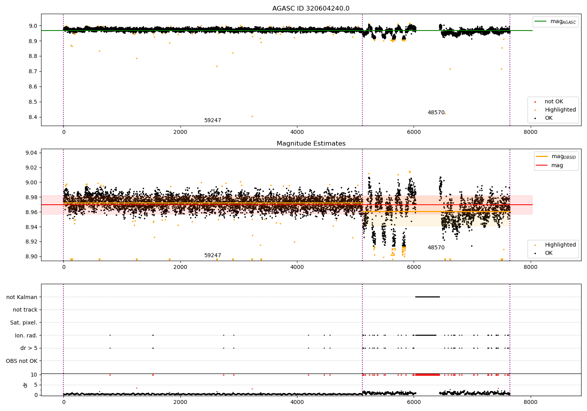
Task: Click the 'OK' entry below 'Highlighted' in the top plot legend
Action: [x=549, y=118]
